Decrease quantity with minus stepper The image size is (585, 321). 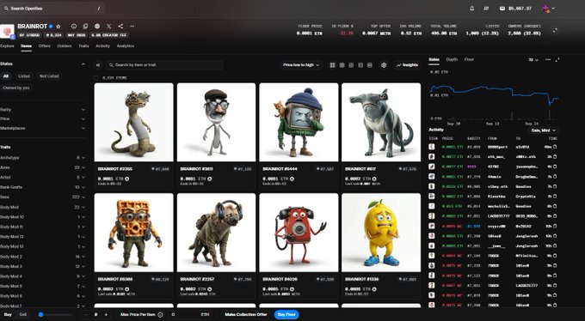pos(86,315)
